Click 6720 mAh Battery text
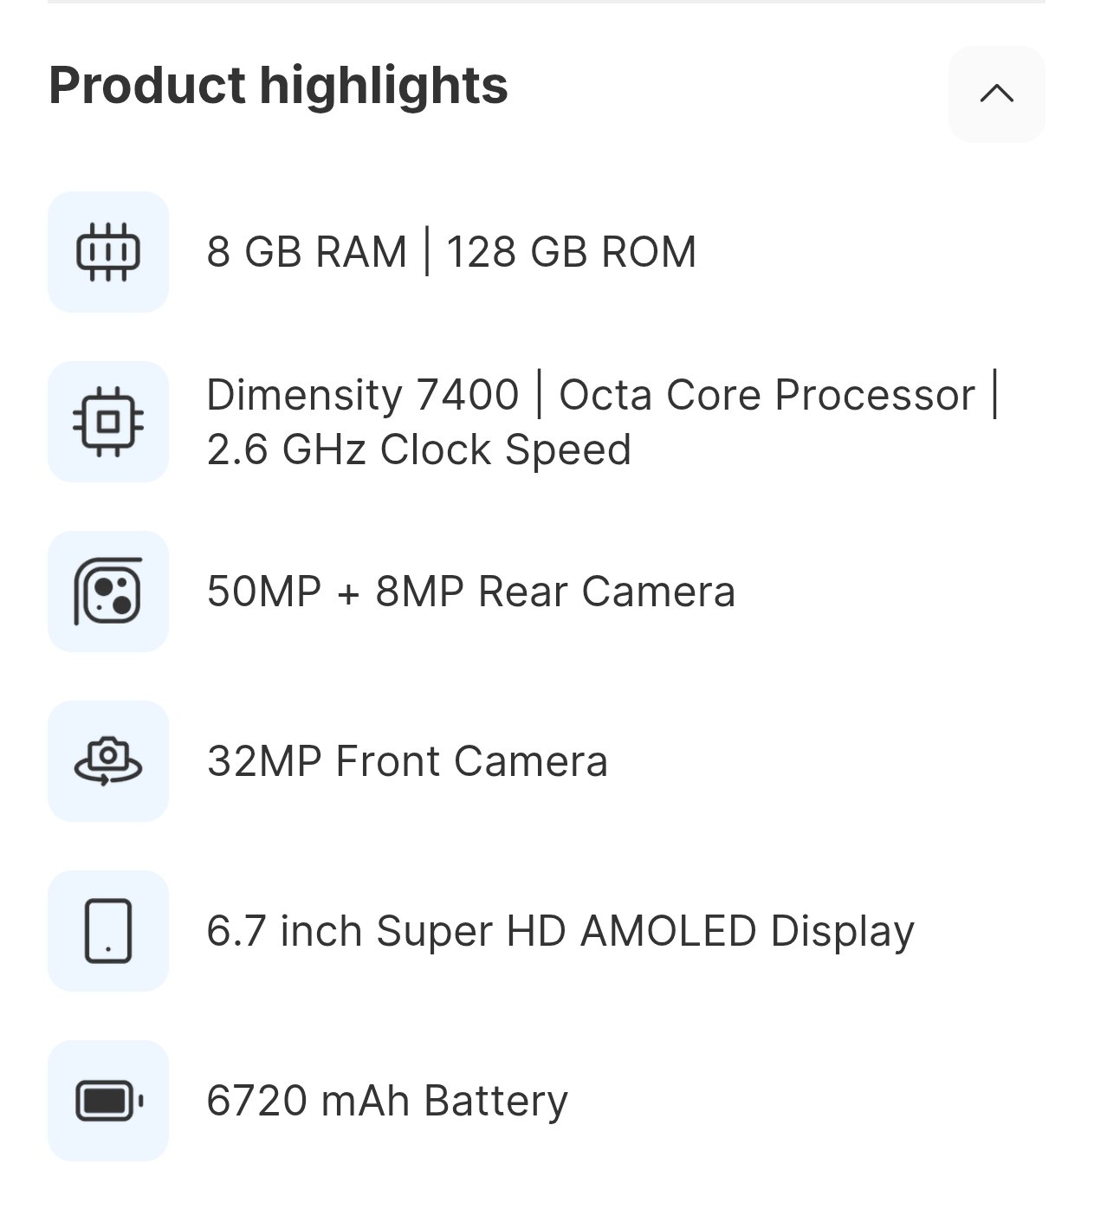The width and height of the screenshot is (1094, 1209). coord(387,1101)
